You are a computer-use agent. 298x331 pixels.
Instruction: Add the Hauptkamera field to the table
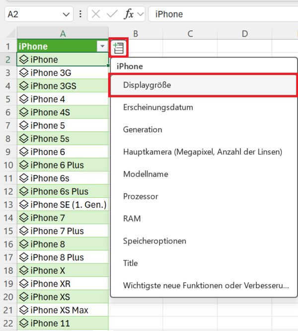point(202,152)
